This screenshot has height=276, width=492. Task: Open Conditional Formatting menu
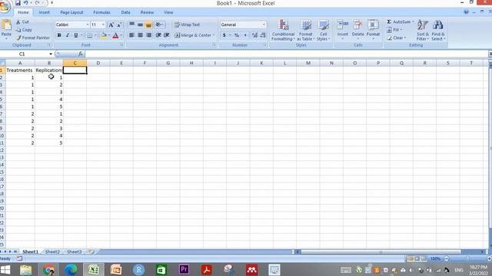283,30
